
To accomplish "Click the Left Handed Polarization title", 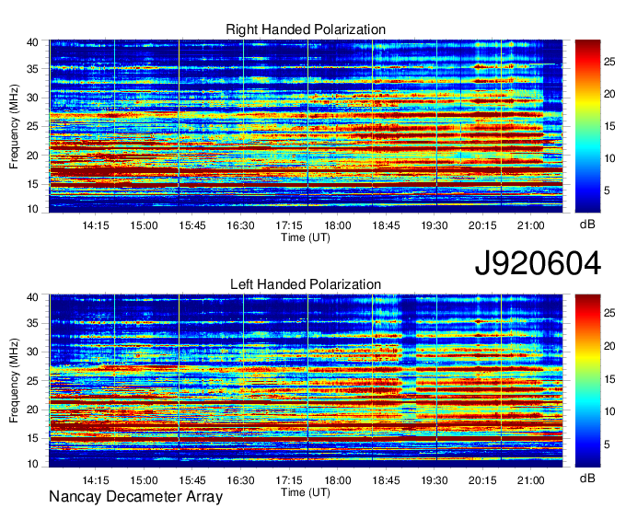I will [x=306, y=284].
